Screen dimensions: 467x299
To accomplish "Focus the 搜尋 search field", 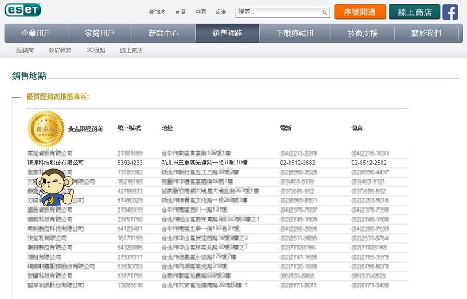I will tap(283, 12).
